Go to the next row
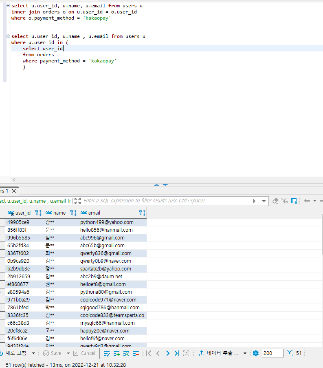 click(x=168, y=353)
